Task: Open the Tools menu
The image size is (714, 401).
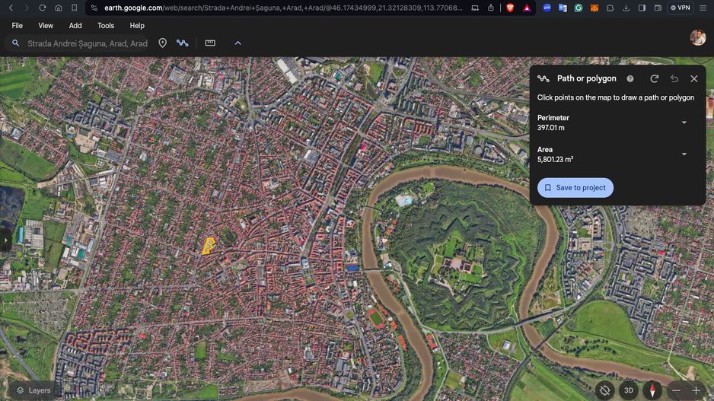Action: pyautogui.click(x=106, y=25)
